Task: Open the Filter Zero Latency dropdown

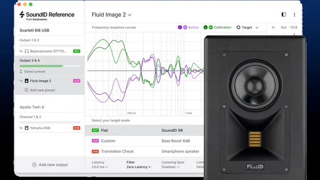Action: (x=138, y=167)
